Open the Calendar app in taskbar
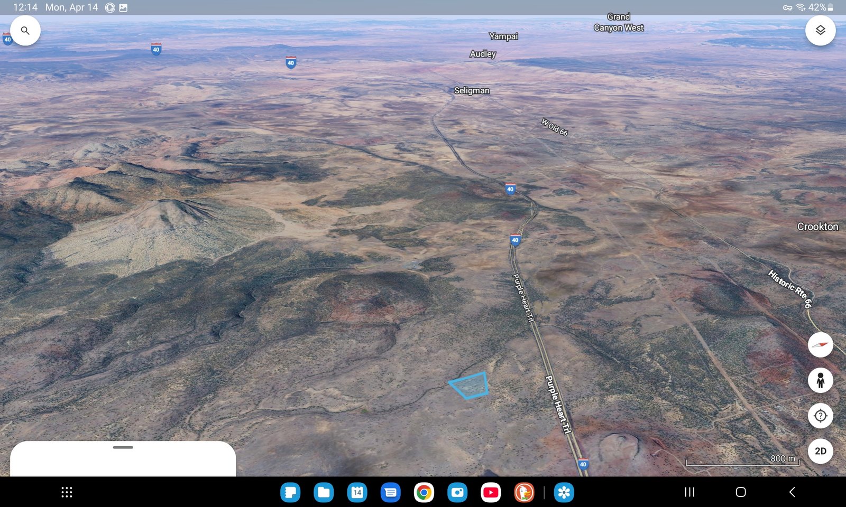This screenshot has width=846, height=507. pyautogui.click(x=357, y=492)
